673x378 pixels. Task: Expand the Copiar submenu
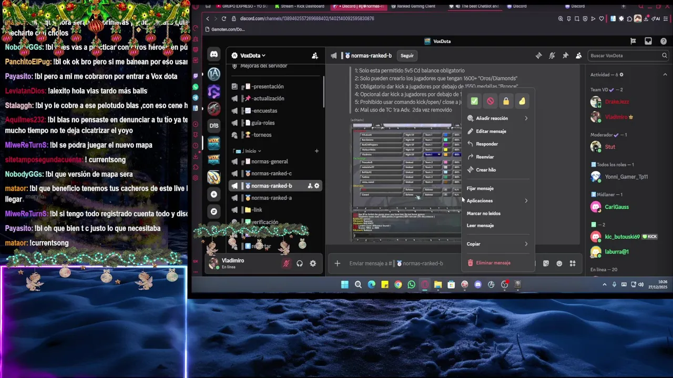498,244
